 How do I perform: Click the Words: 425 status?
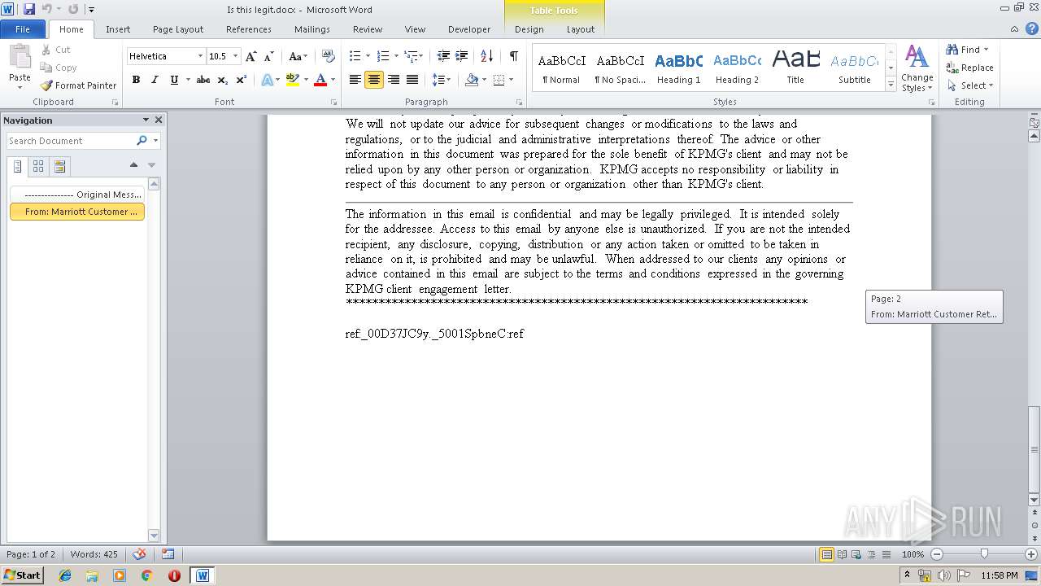(x=94, y=554)
